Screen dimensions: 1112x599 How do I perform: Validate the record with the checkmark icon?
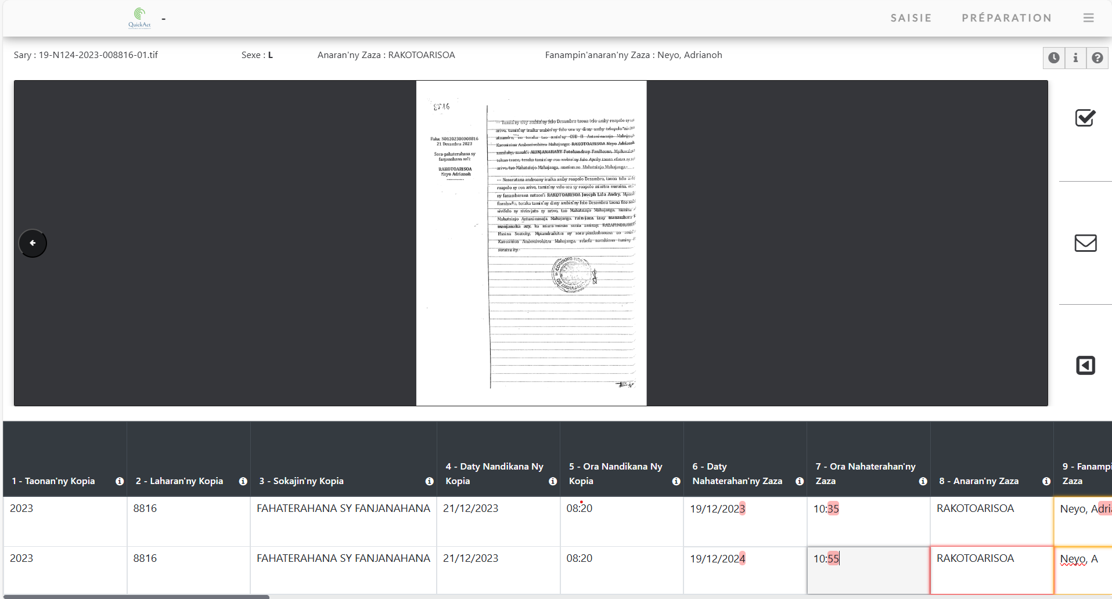click(1086, 118)
